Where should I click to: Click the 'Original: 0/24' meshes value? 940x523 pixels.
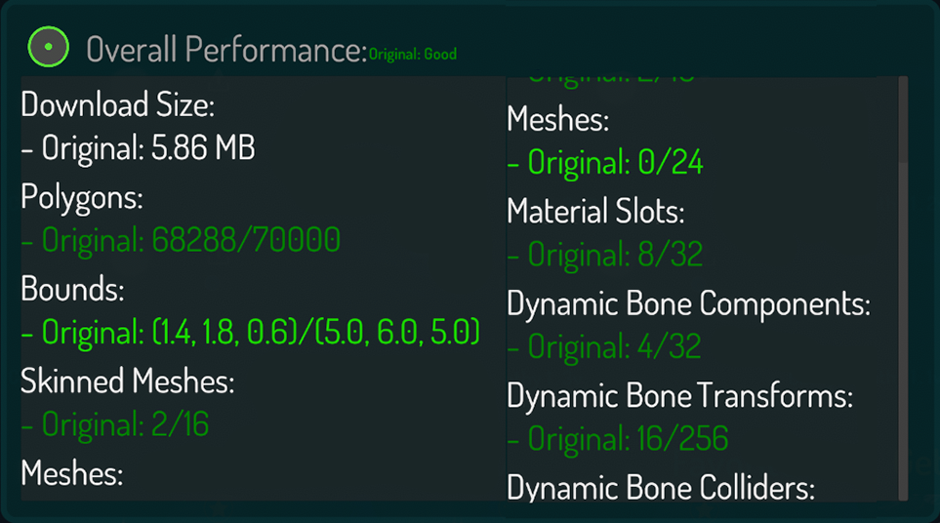click(x=605, y=163)
